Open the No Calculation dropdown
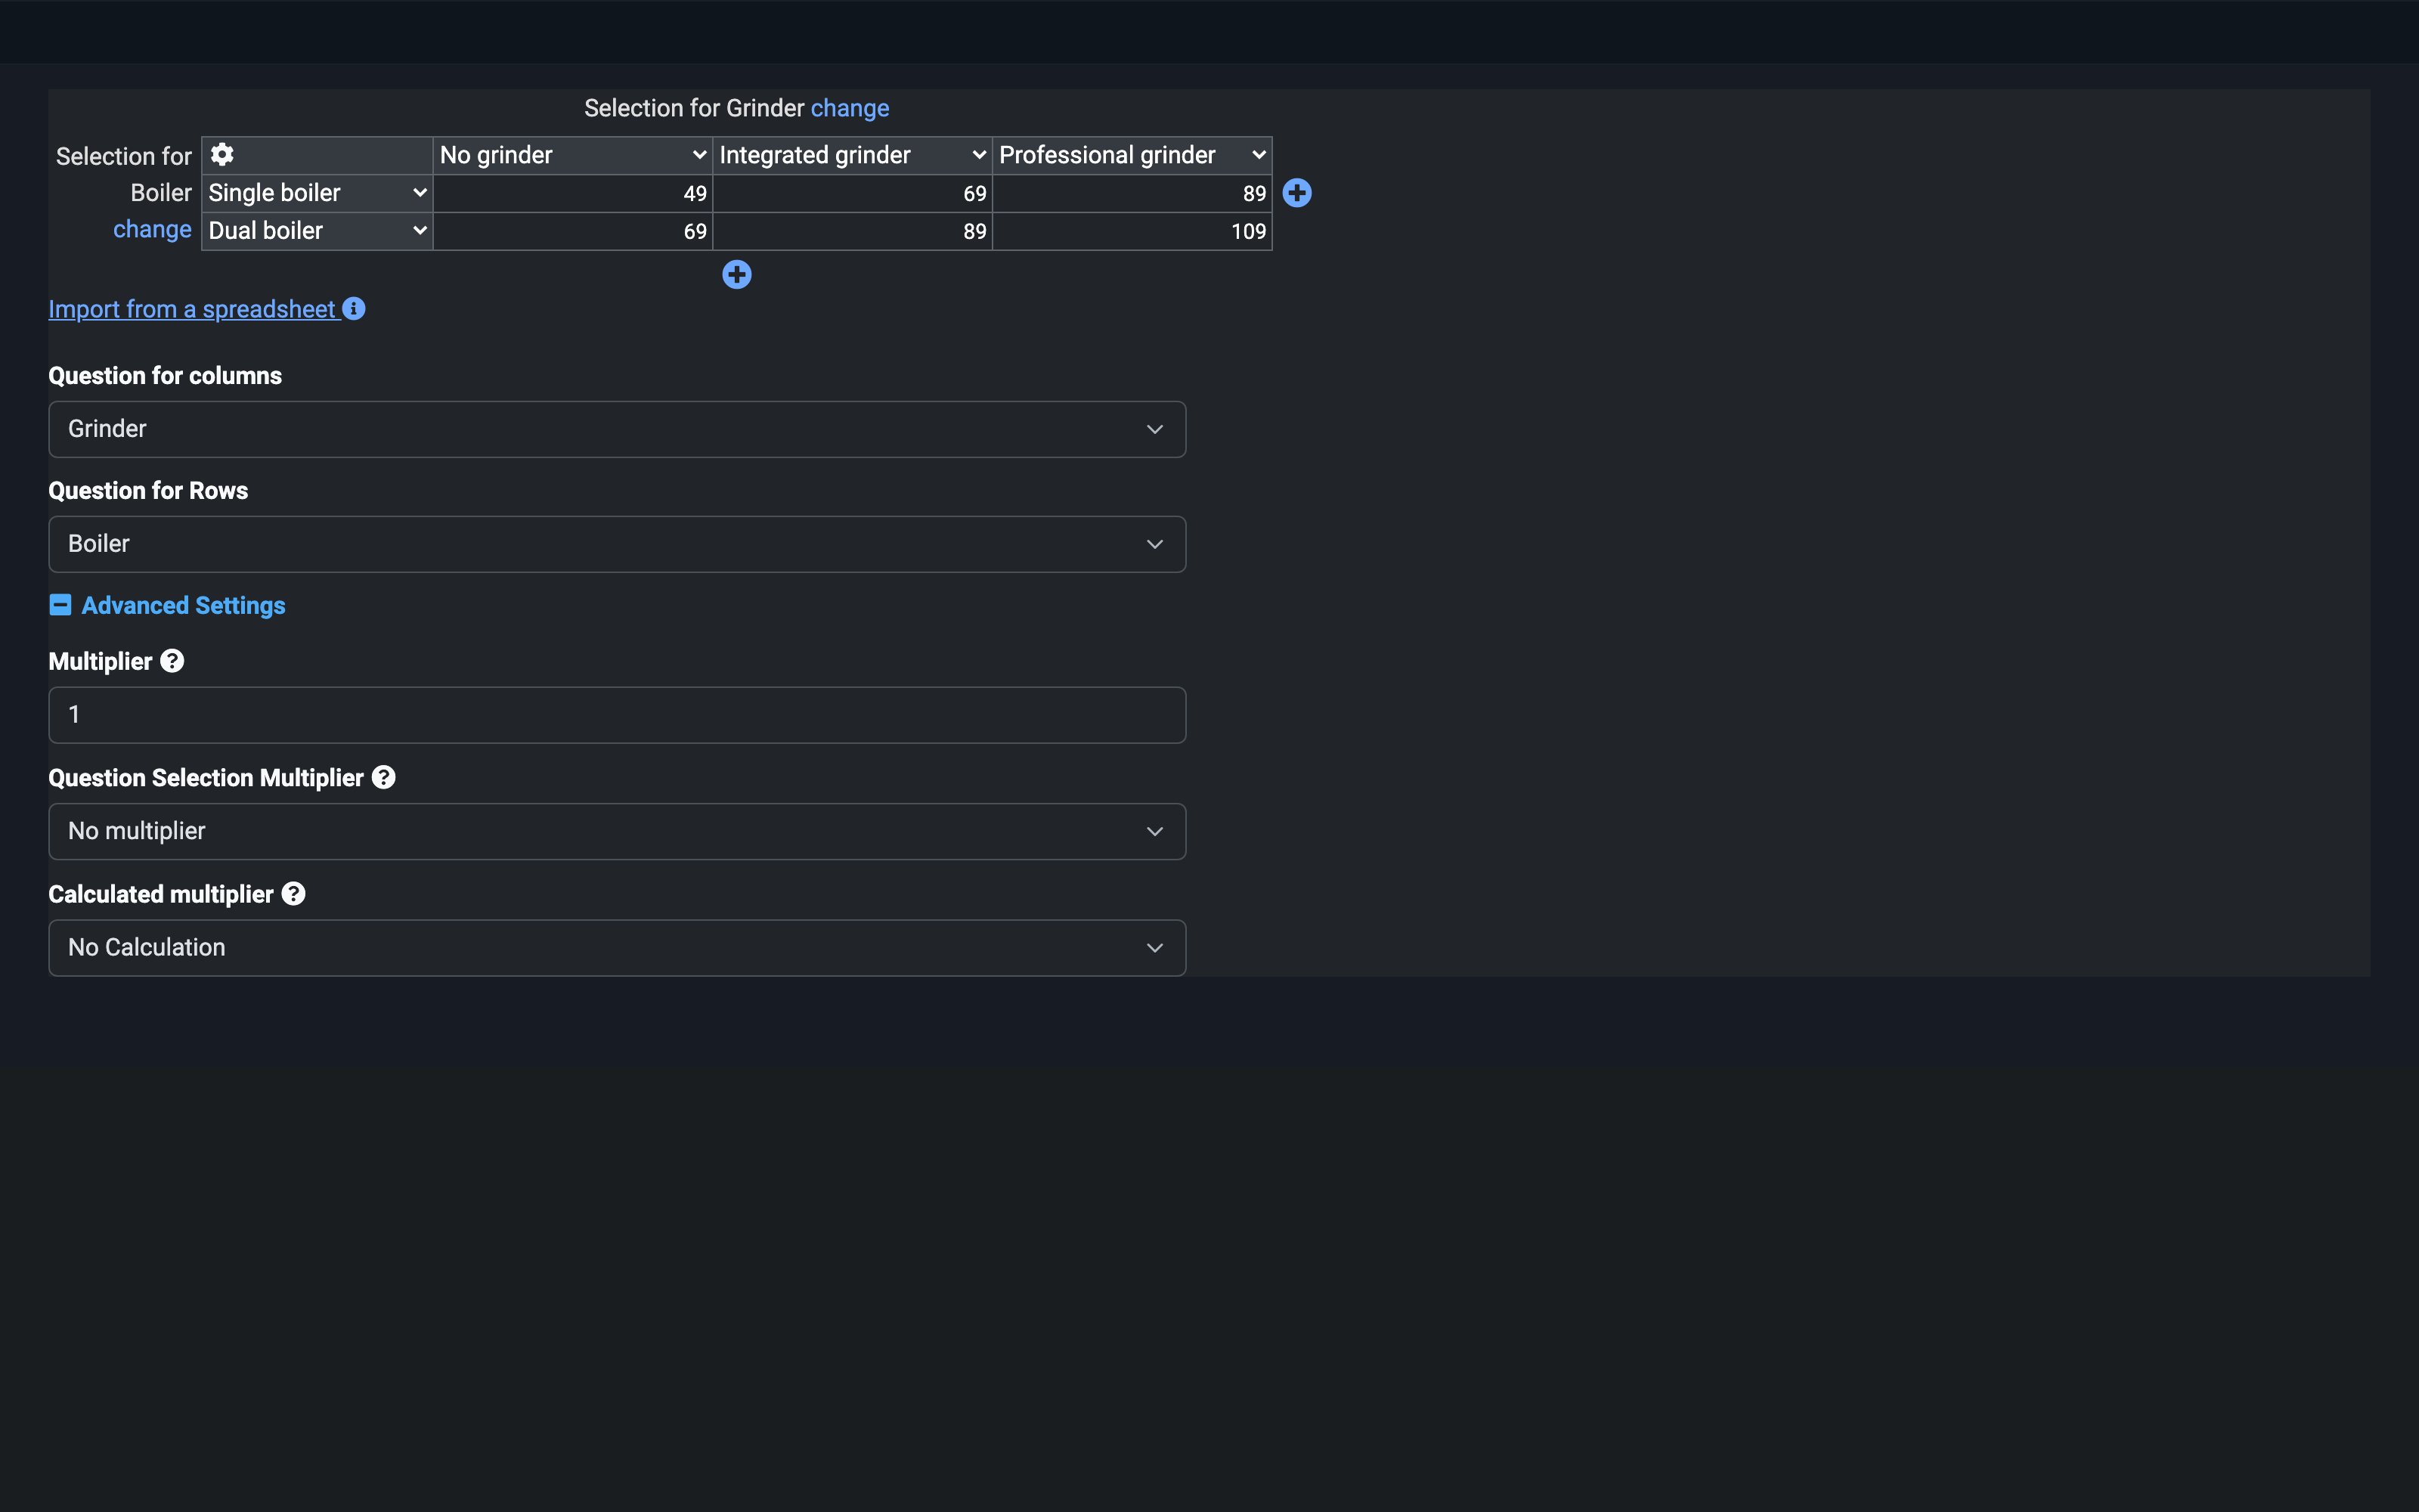Viewport: 2419px width, 1512px height. (x=617, y=947)
